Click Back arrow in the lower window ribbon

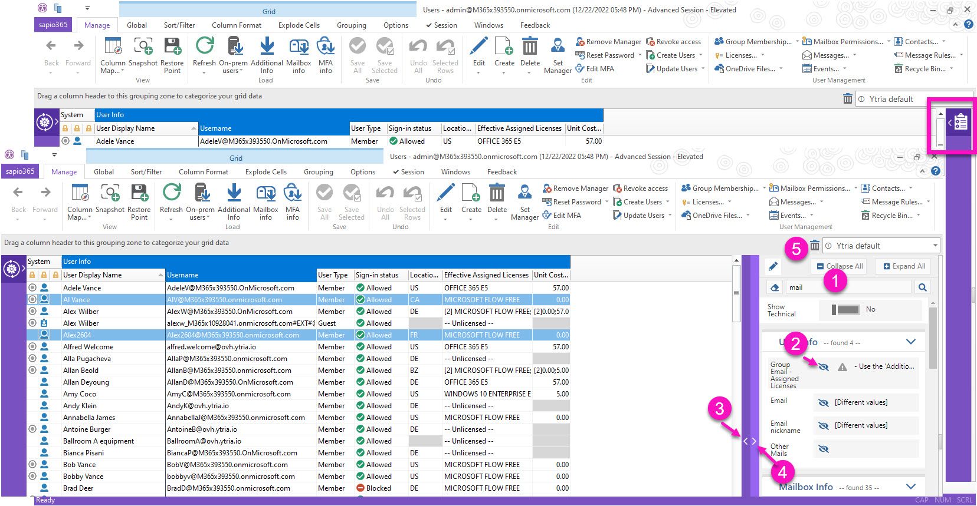point(18,193)
